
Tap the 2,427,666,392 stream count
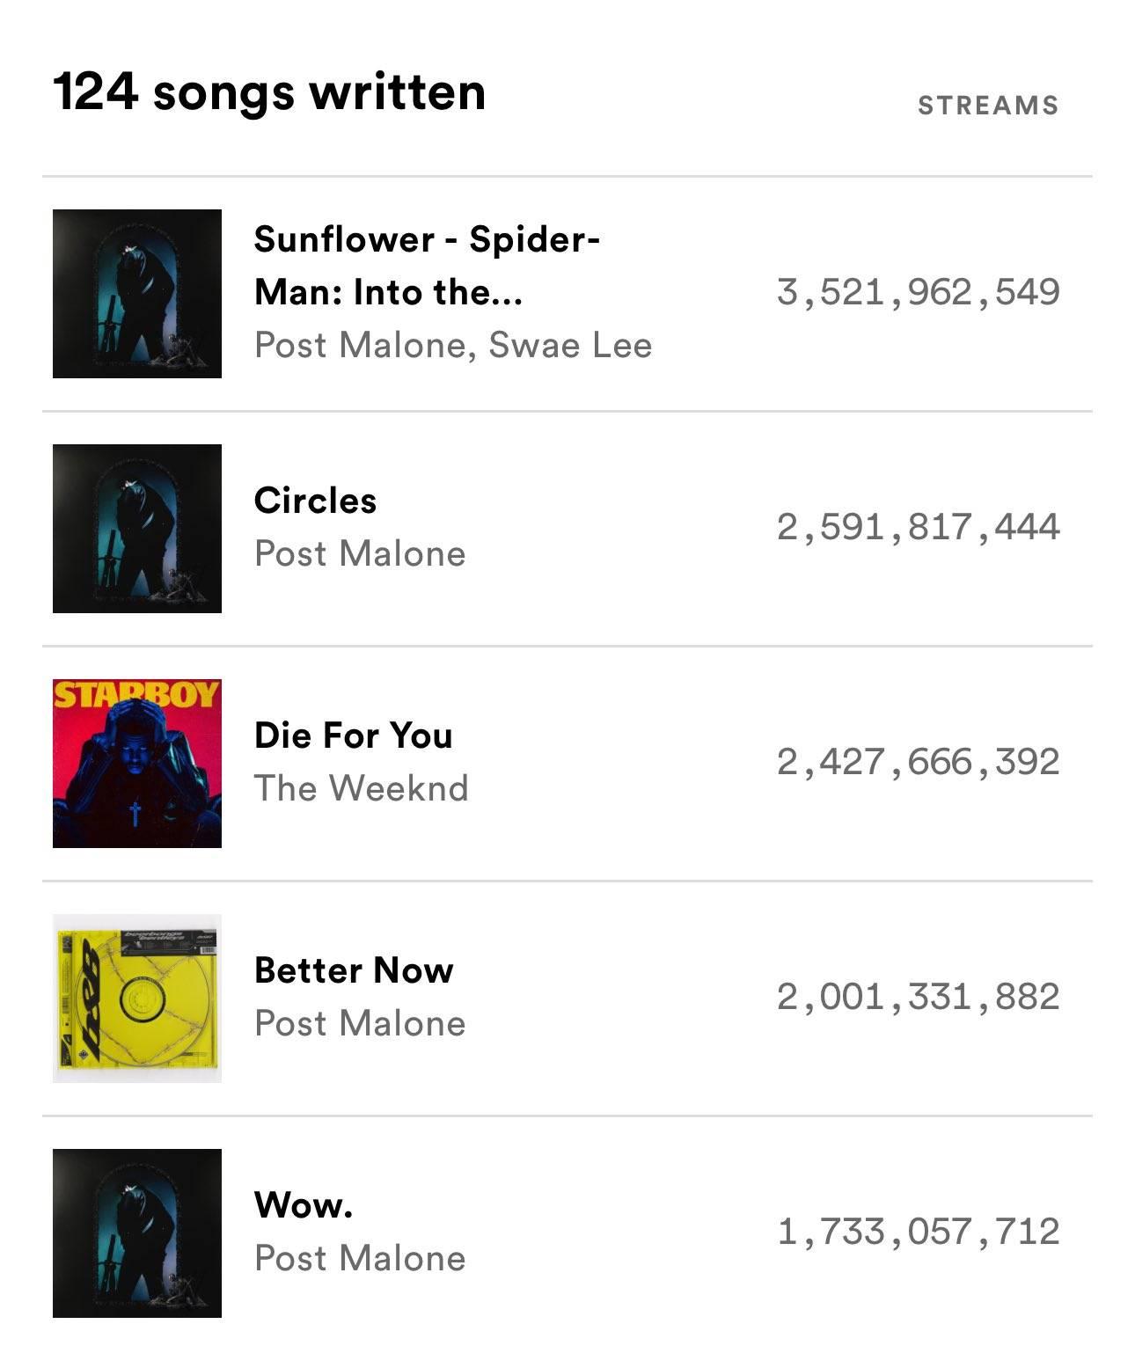tap(918, 762)
